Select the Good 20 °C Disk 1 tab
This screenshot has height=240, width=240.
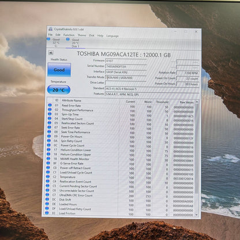click(76, 43)
